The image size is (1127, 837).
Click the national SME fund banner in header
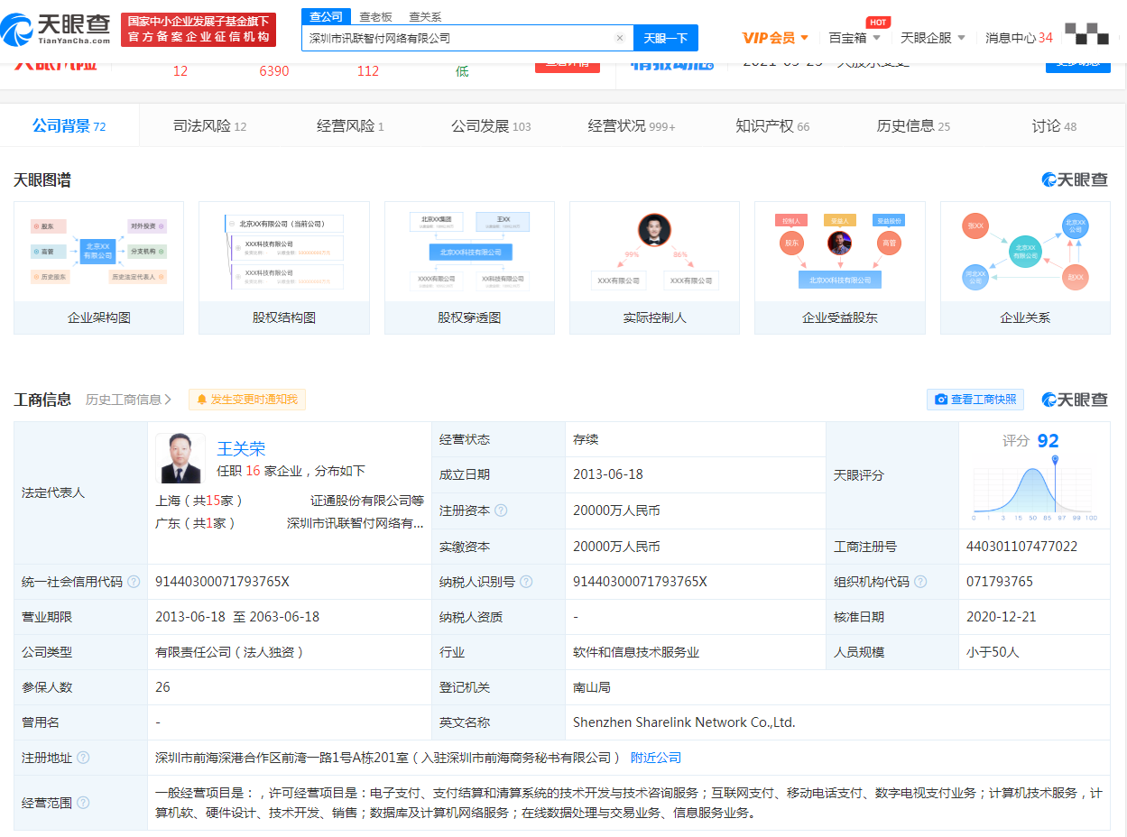[199, 29]
